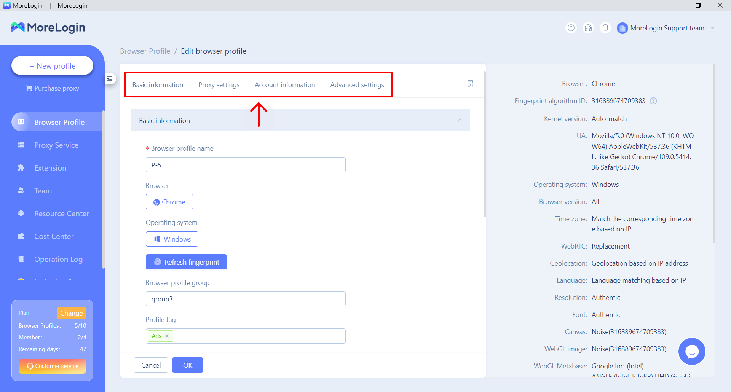
Task: Open the Browser profile group field
Action: point(246,299)
